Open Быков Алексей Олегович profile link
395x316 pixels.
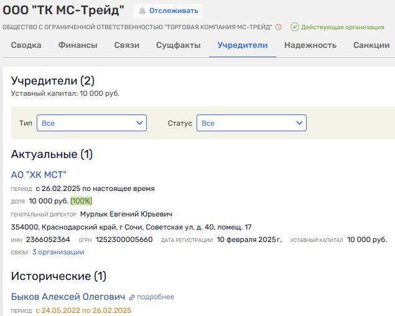(x=68, y=297)
